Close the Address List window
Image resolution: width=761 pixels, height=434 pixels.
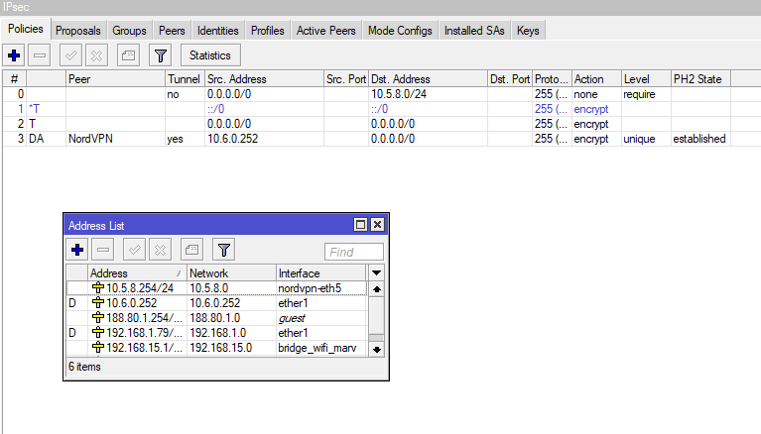point(377,225)
